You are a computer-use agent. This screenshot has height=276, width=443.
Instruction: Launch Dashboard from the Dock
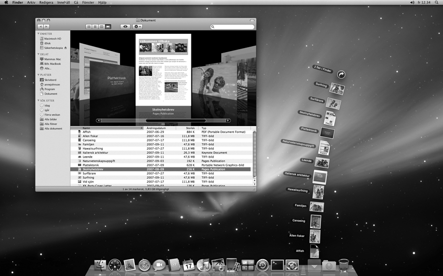pos(115,265)
